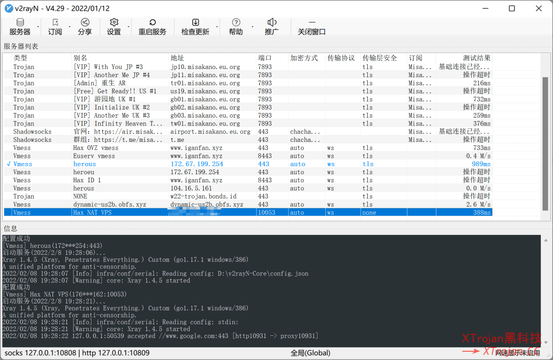
Task: Restart services with the 重启服务 icon
Action: 153,27
